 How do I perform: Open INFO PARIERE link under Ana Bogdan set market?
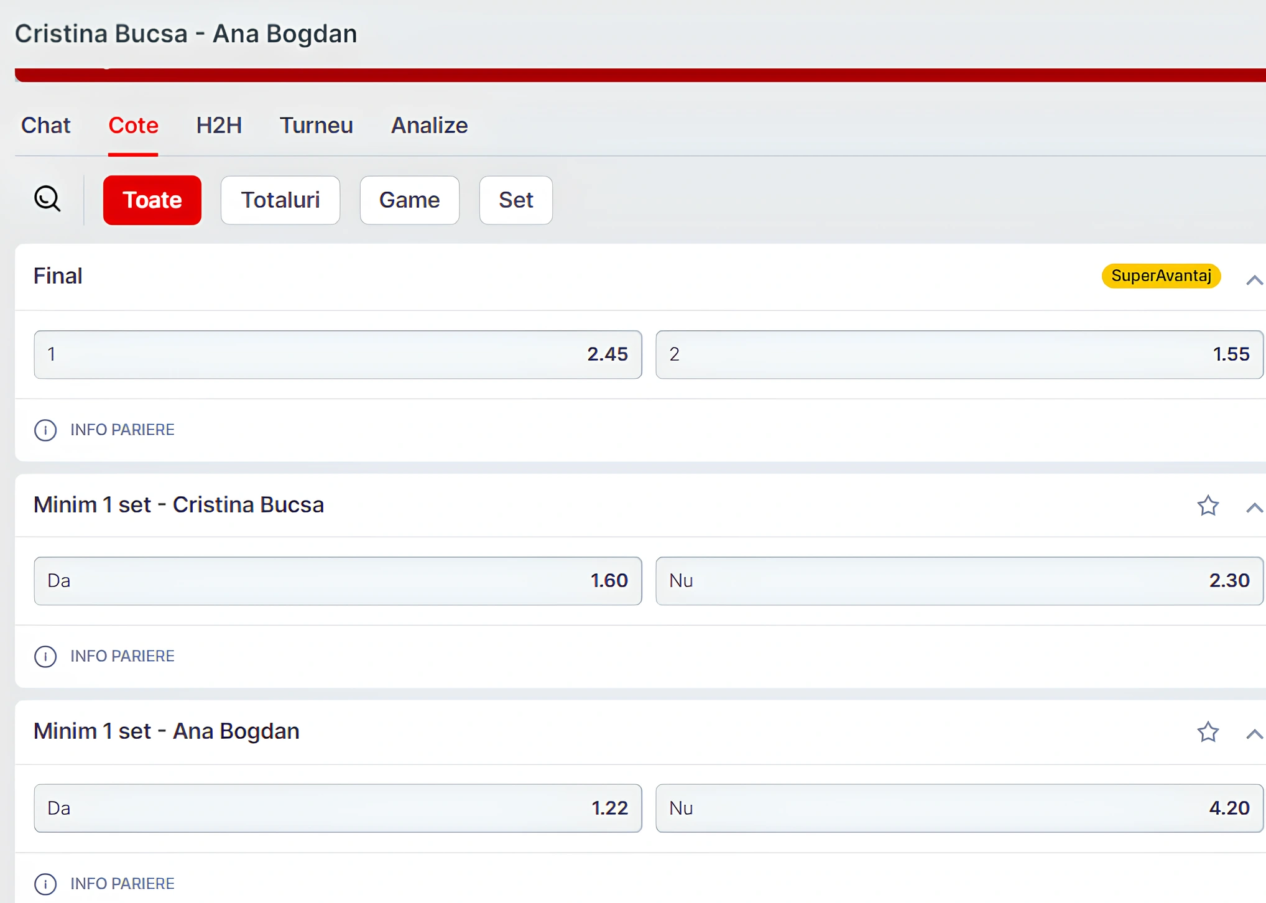(x=122, y=884)
